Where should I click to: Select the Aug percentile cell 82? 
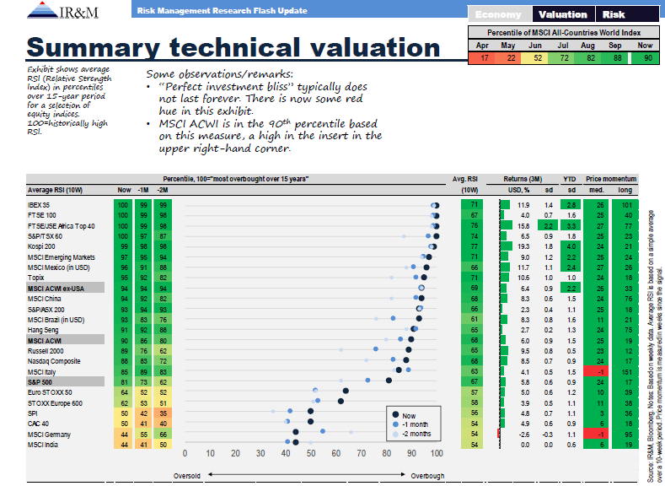(587, 57)
